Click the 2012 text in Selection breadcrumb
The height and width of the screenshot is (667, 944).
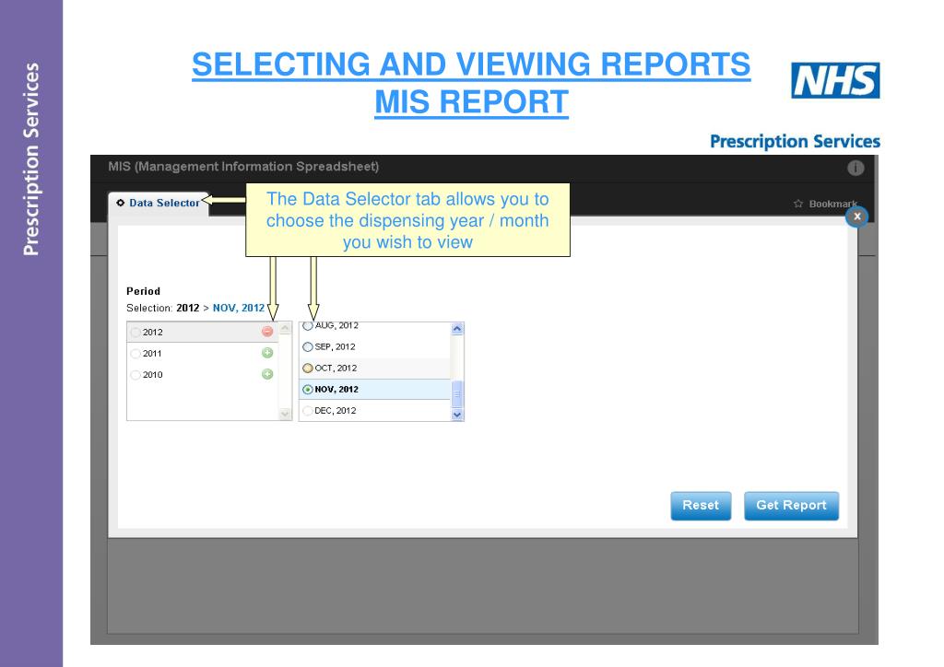coord(188,308)
